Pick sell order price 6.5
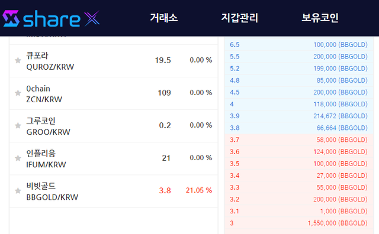 tap(235, 45)
